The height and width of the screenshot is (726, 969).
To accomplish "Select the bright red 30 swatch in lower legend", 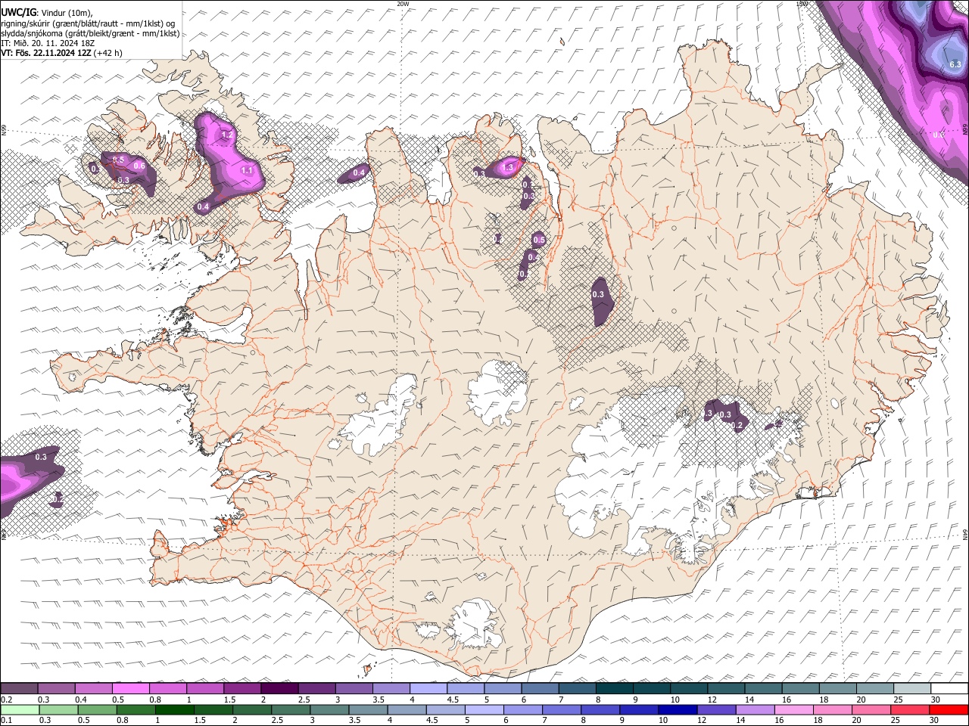I will pyautogui.click(x=949, y=709).
